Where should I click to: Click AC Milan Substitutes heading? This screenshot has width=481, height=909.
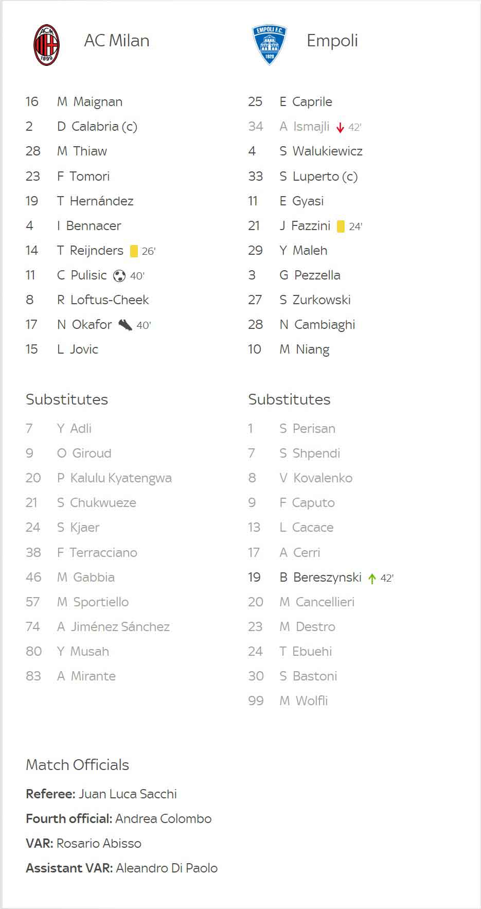click(67, 399)
